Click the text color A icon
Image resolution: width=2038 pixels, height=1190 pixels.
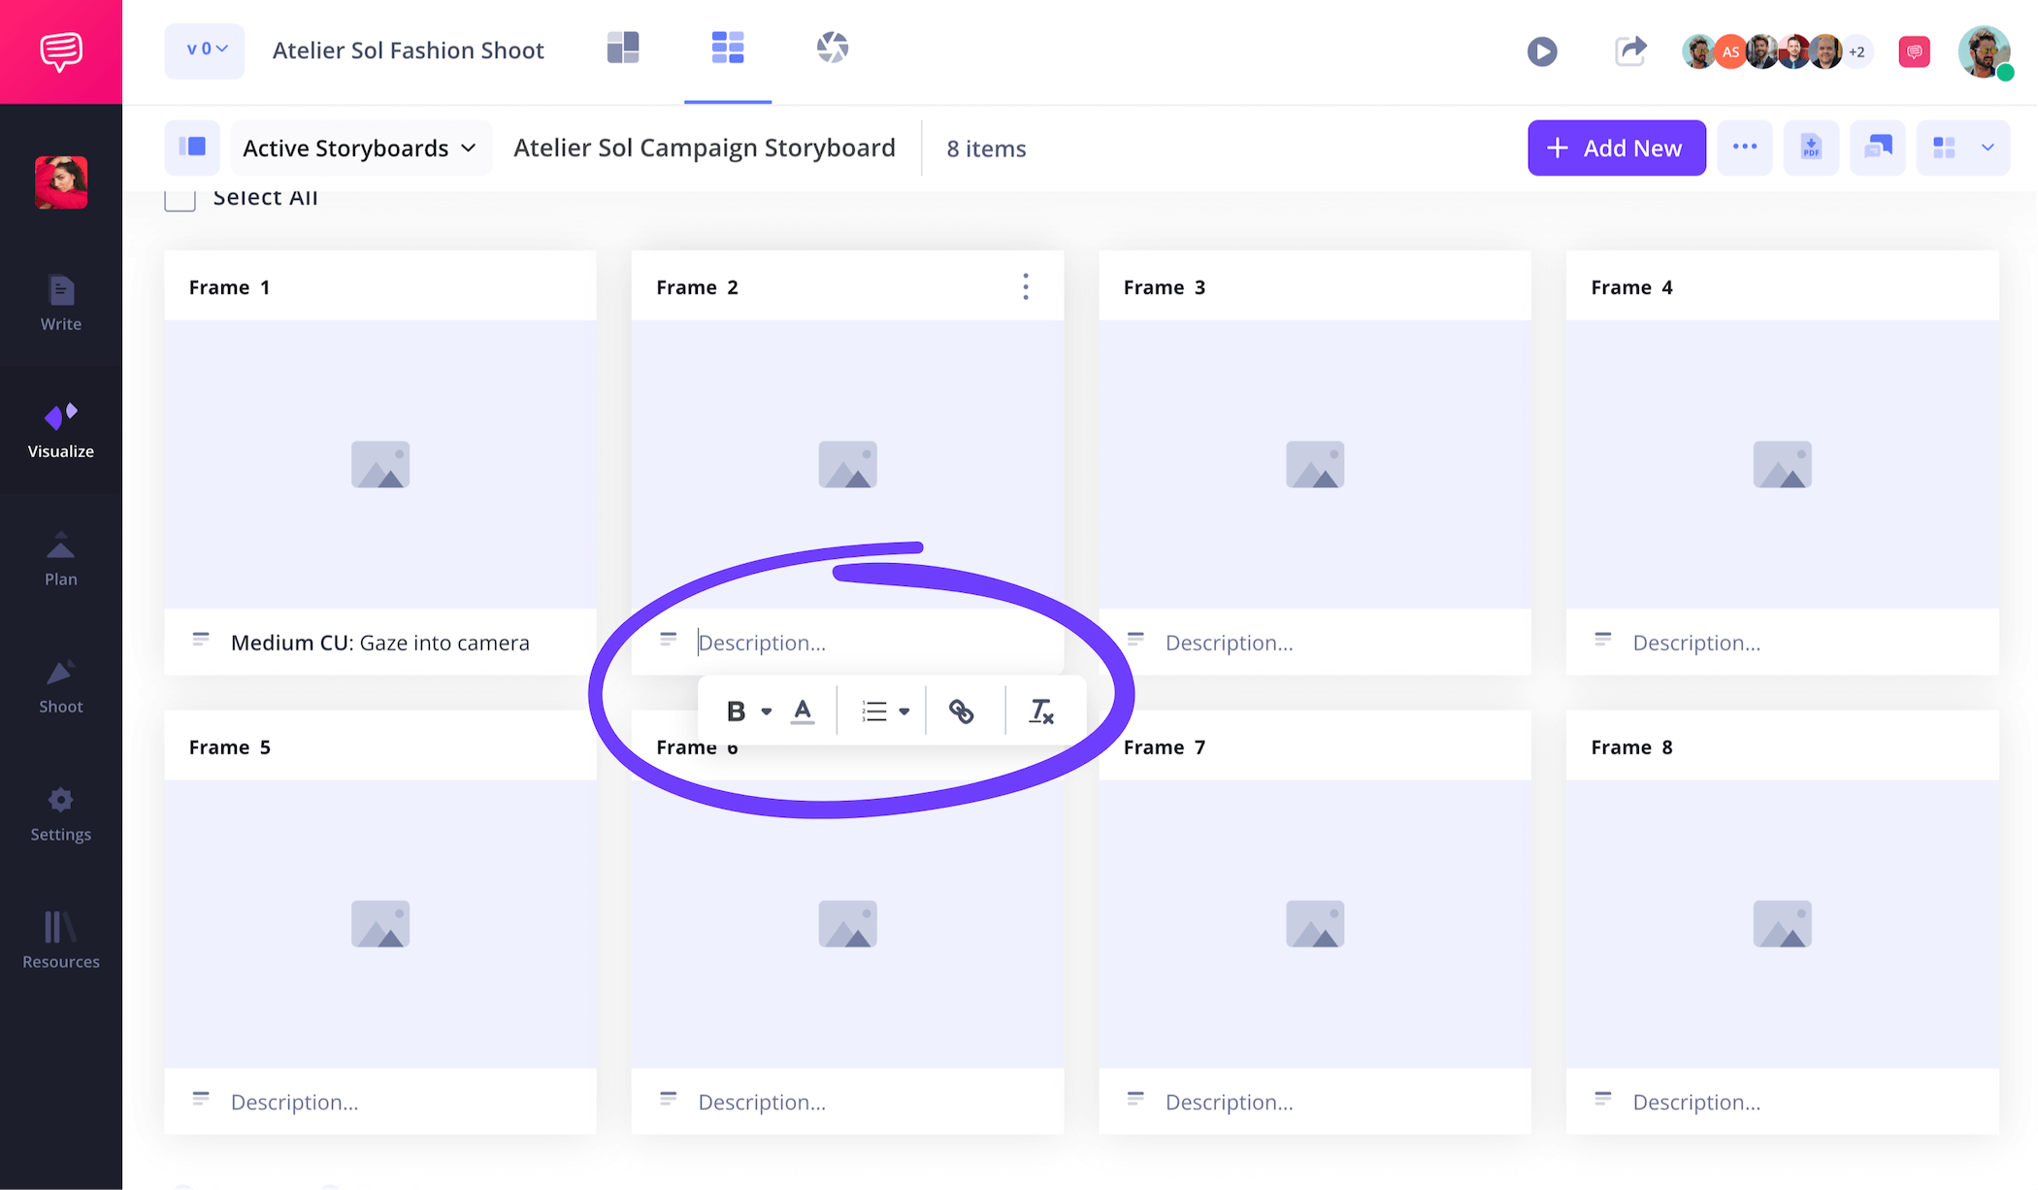point(803,711)
